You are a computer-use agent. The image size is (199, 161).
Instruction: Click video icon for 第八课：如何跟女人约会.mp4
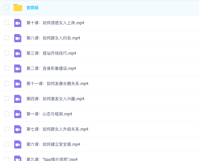pyautogui.click(x=18, y=38)
